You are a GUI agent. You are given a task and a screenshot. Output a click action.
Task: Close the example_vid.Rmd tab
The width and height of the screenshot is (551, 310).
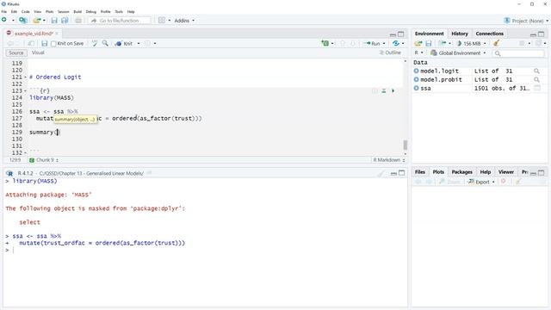pos(57,34)
